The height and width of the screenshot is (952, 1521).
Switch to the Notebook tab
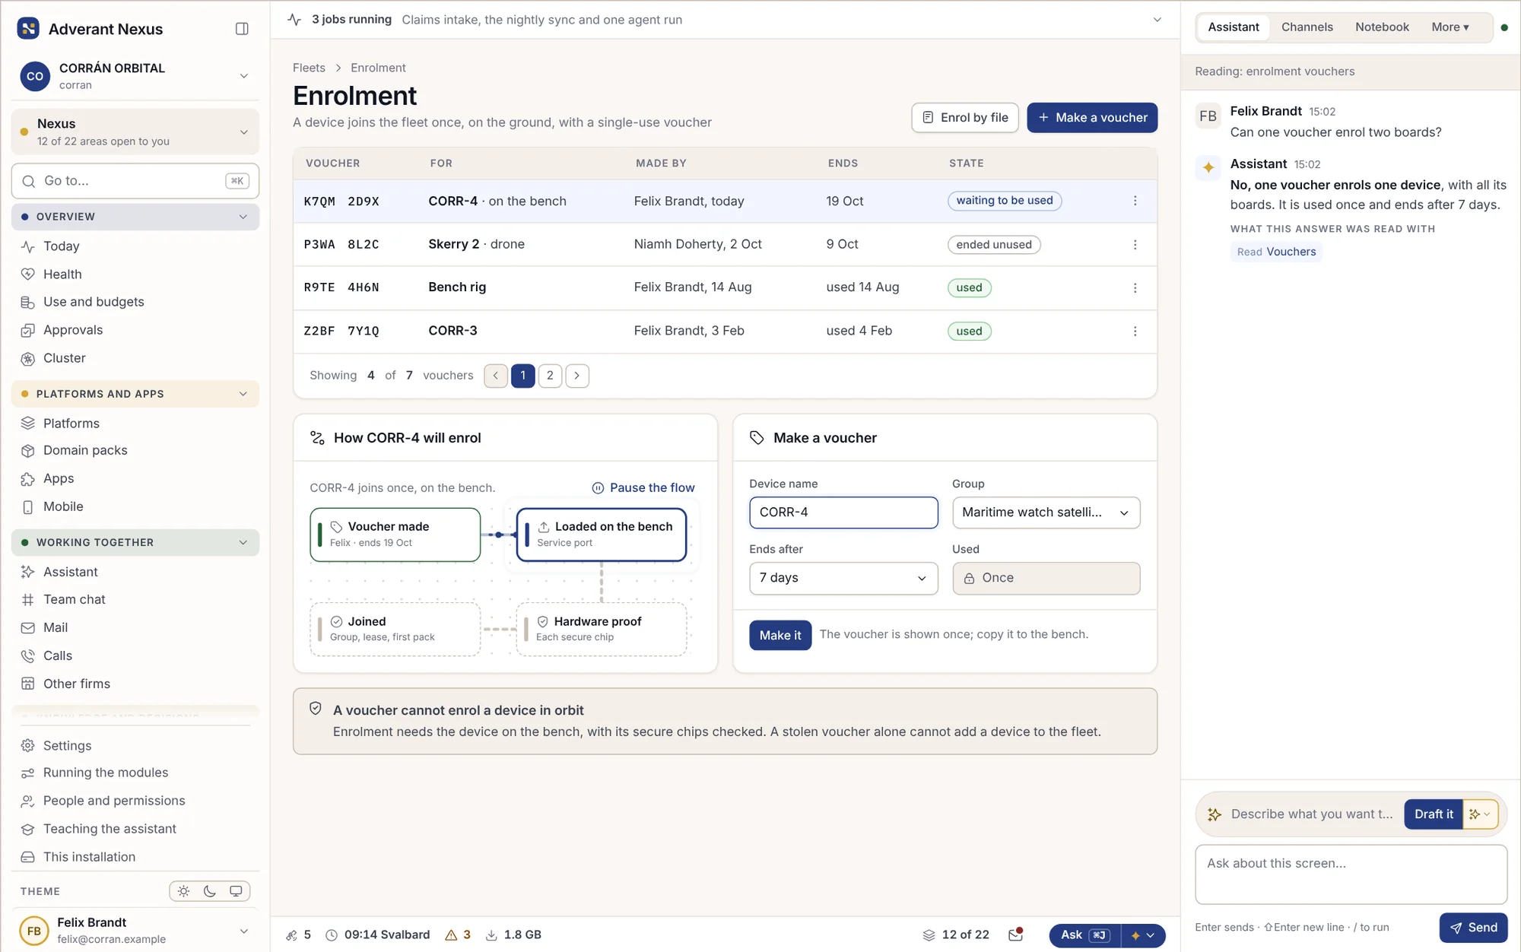[x=1382, y=27]
